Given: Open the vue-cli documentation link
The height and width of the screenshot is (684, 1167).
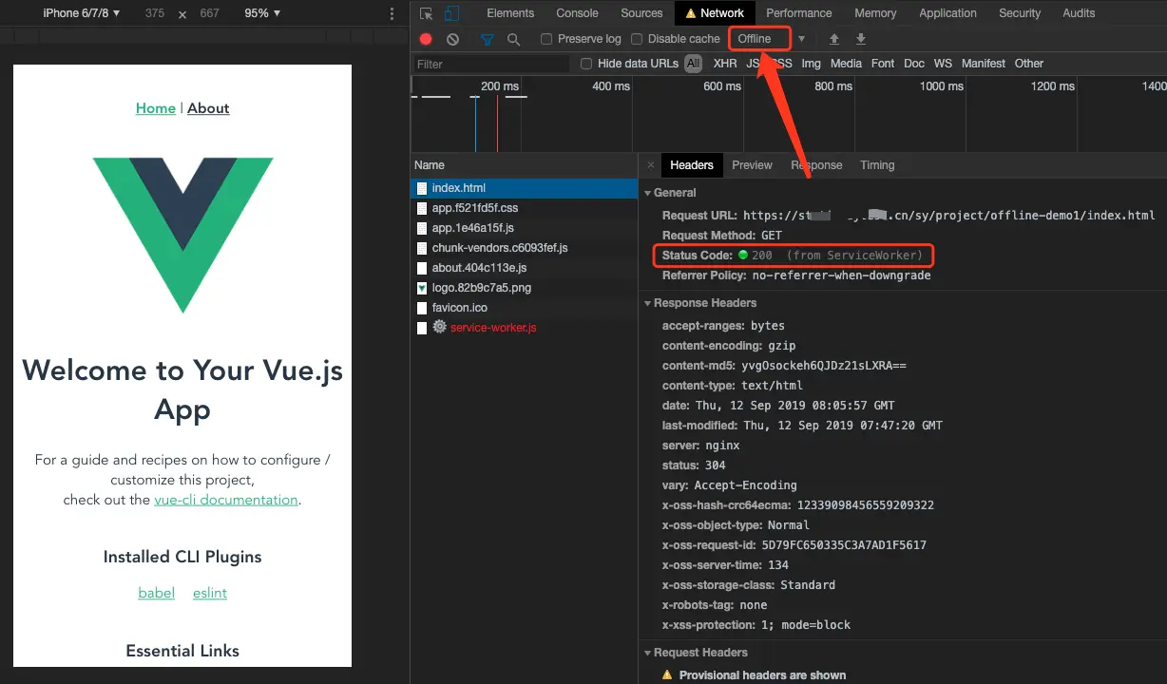Looking at the screenshot, I should (x=226, y=500).
